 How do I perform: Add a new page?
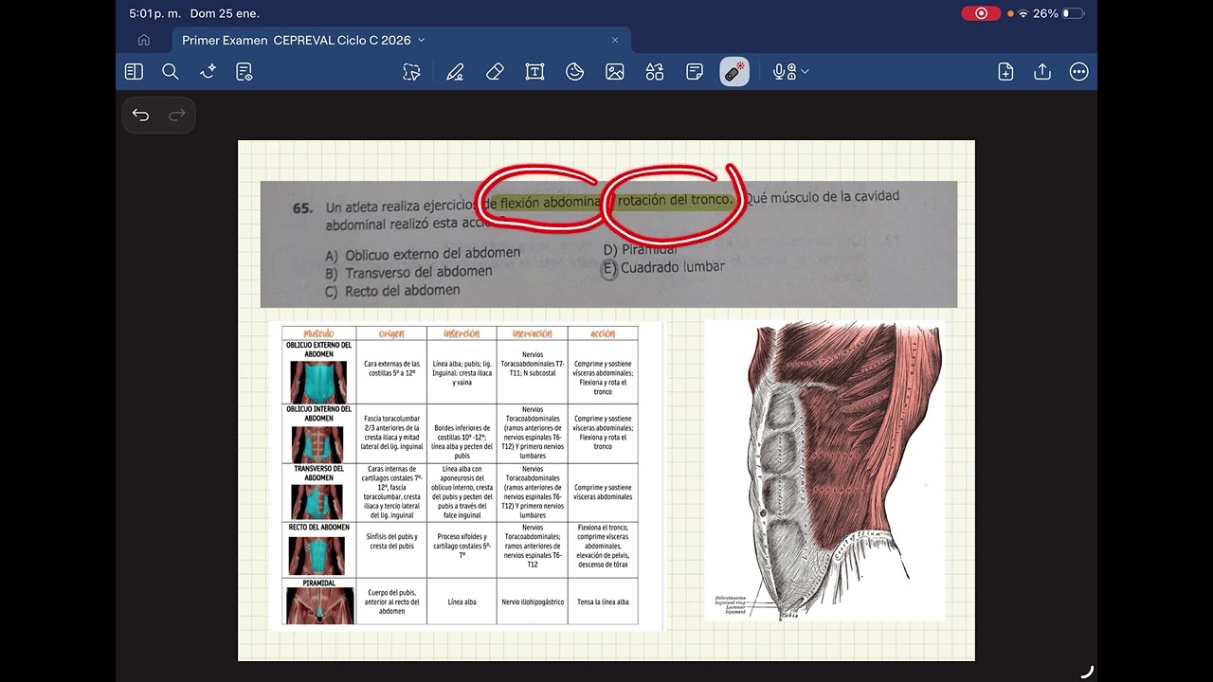pyautogui.click(x=1006, y=72)
